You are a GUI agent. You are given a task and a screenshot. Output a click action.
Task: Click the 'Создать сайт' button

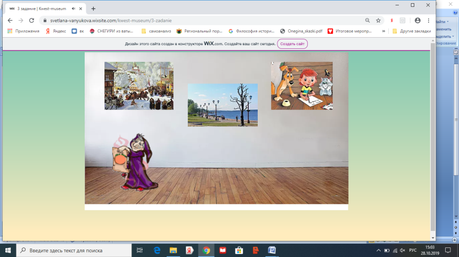coord(292,44)
